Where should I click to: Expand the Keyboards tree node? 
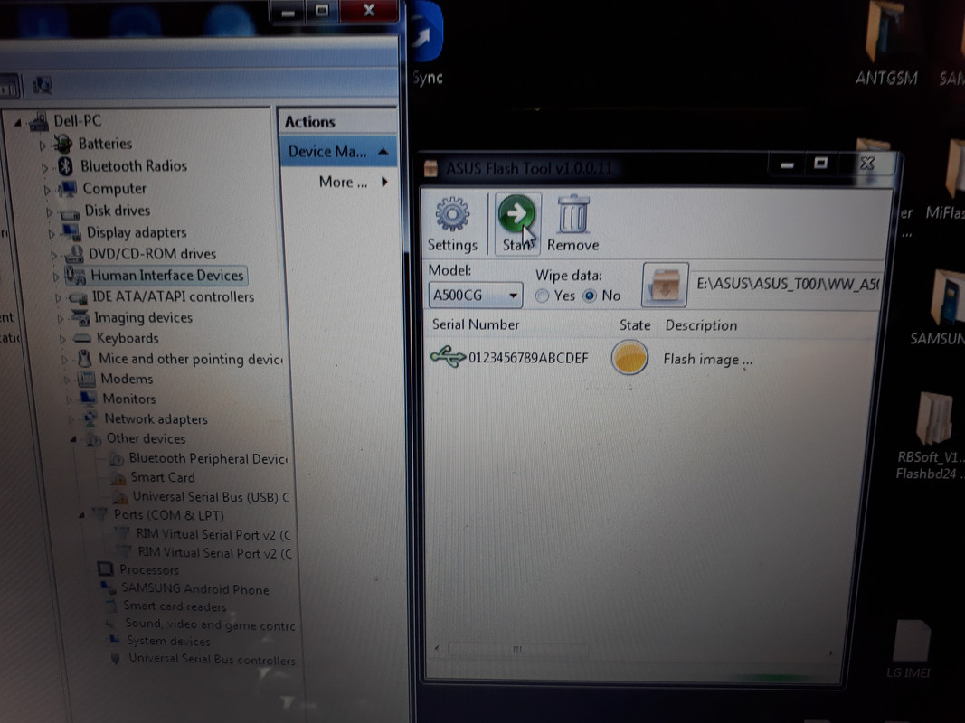tap(62, 339)
